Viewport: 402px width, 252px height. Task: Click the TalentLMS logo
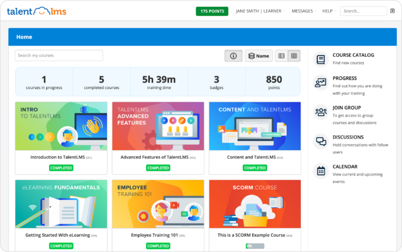tap(37, 11)
